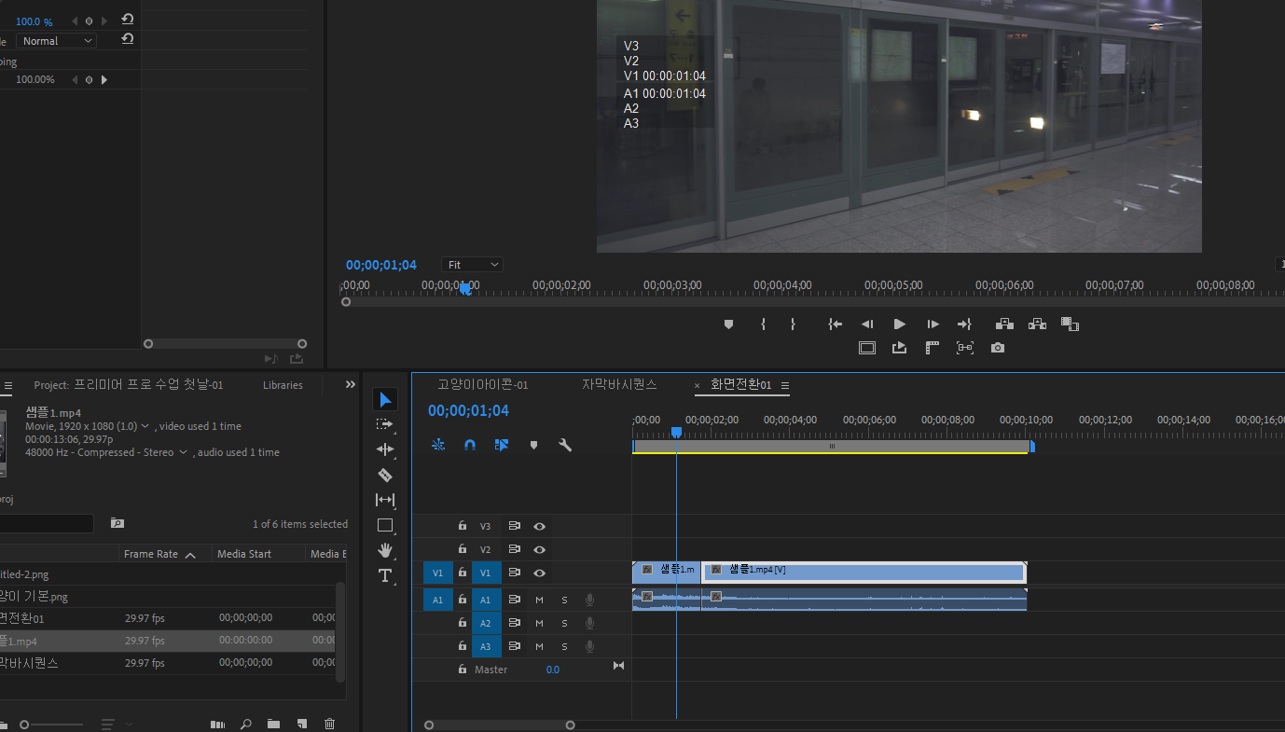Click the Export Frame camera icon
1285x732 pixels.
click(998, 348)
